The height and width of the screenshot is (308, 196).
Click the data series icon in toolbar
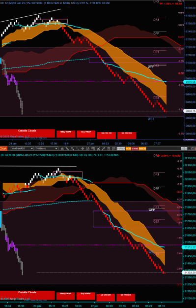[x=98, y=148]
